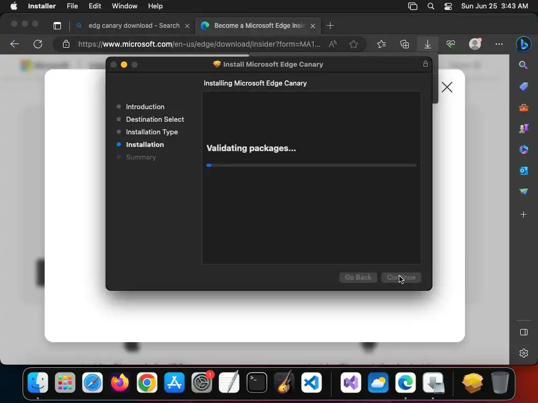
Task: Open Control Center in menu bar
Action: coord(448,6)
